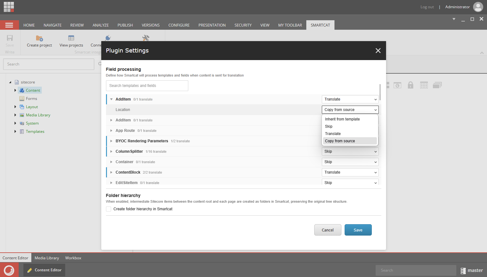
Task: Open the Location field processing dropdown
Action: [x=350, y=110]
